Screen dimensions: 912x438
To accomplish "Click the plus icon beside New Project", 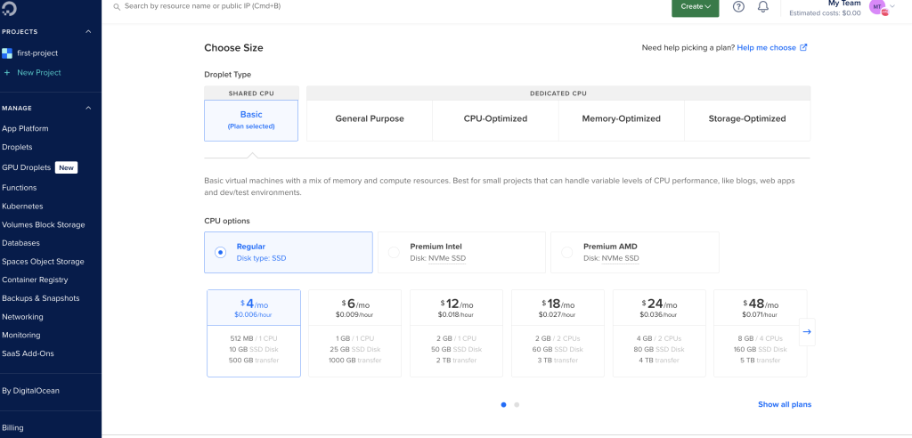I will click(x=7, y=73).
